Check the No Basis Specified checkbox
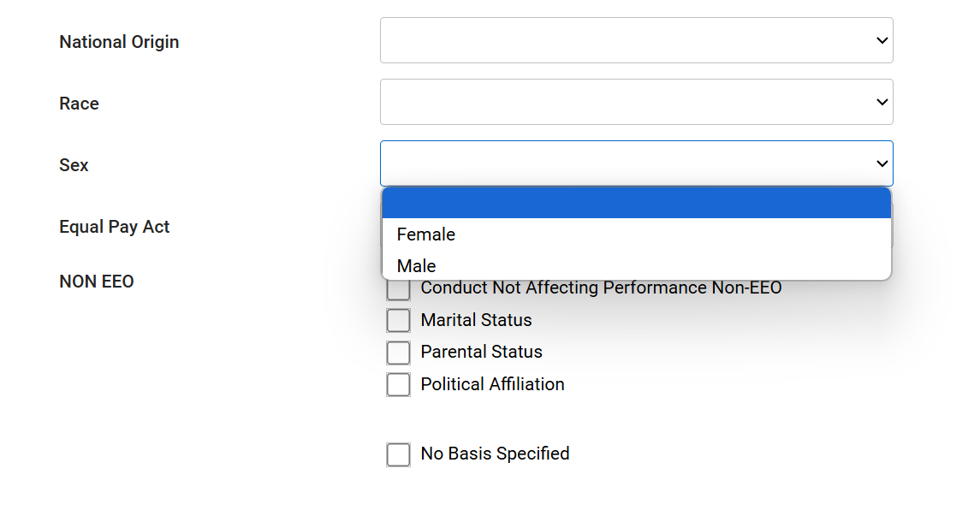 click(399, 454)
